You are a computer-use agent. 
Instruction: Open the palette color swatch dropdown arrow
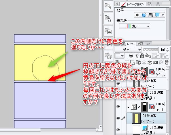[123, 56]
